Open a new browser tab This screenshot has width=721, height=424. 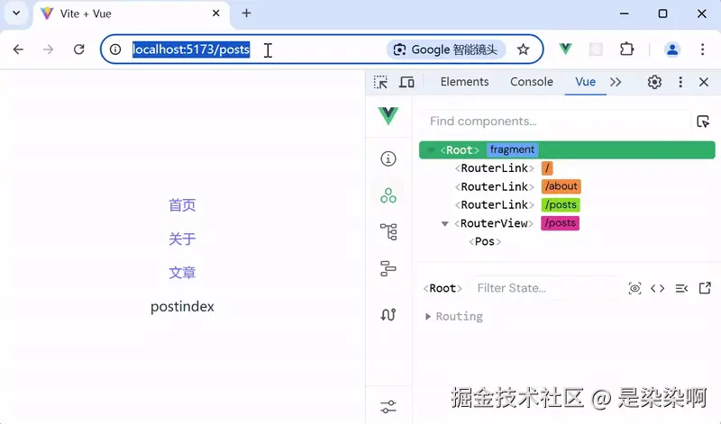click(246, 14)
